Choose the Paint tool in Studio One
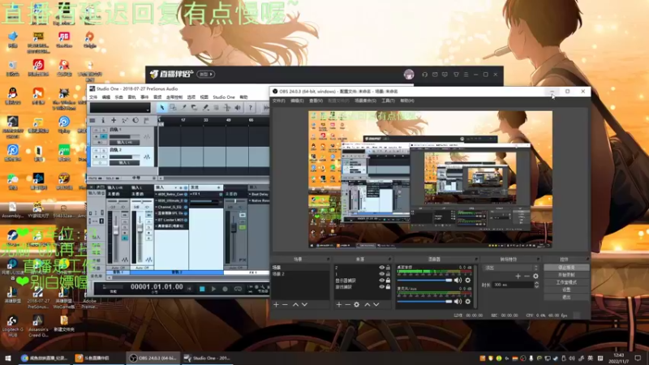Screen dimensions: 649x365 (205, 108)
